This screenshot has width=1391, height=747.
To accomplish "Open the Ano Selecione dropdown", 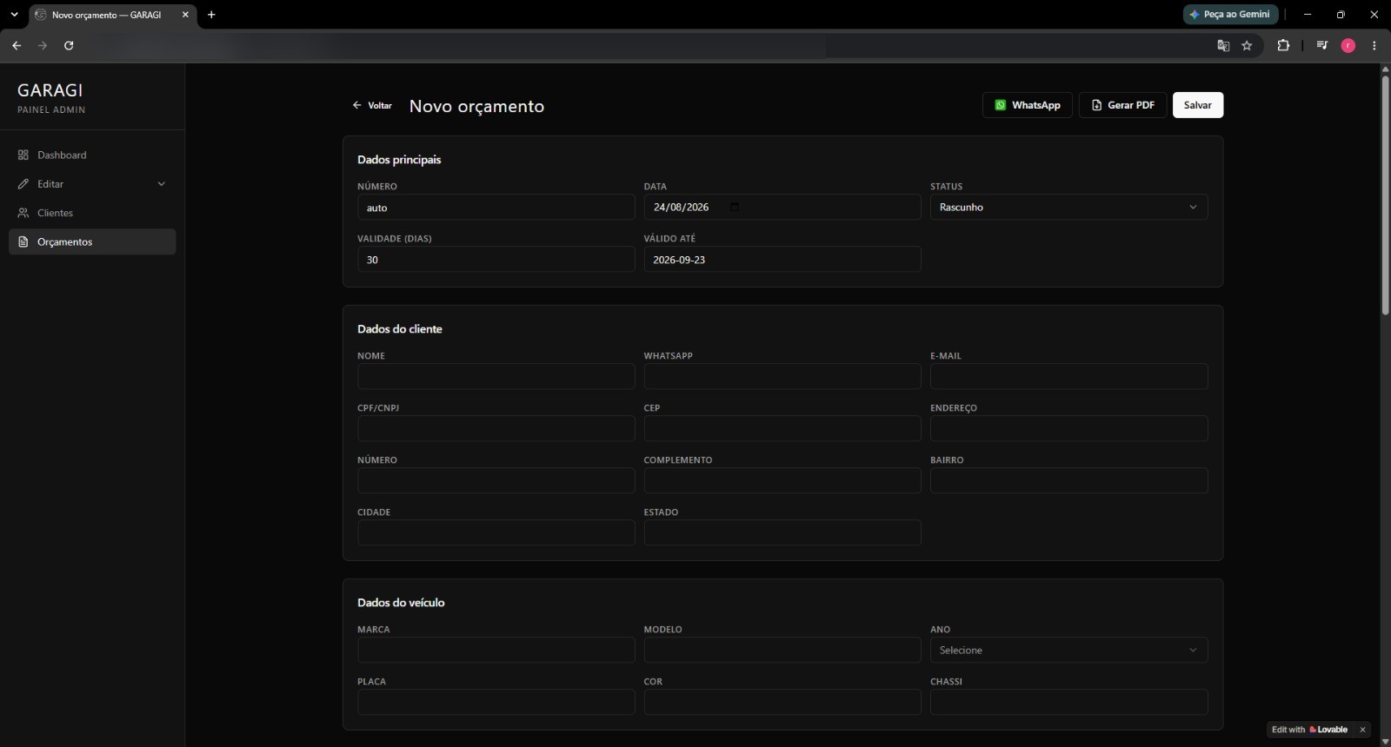I will [1068, 650].
